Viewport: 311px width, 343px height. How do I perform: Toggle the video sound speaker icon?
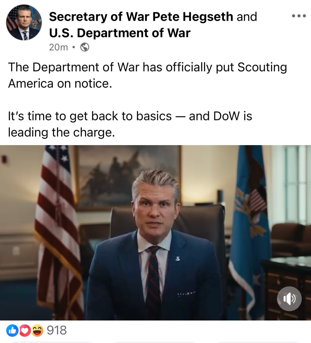(x=289, y=299)
